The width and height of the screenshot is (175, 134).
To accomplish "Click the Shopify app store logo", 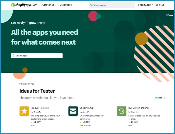I will pos(24,5).
